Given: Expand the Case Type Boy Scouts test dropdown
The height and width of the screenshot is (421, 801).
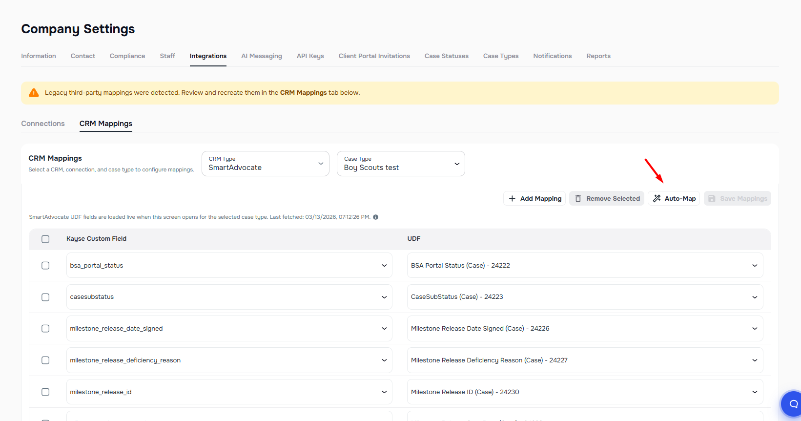Looking at the screenshot, I should pos(400,164).
